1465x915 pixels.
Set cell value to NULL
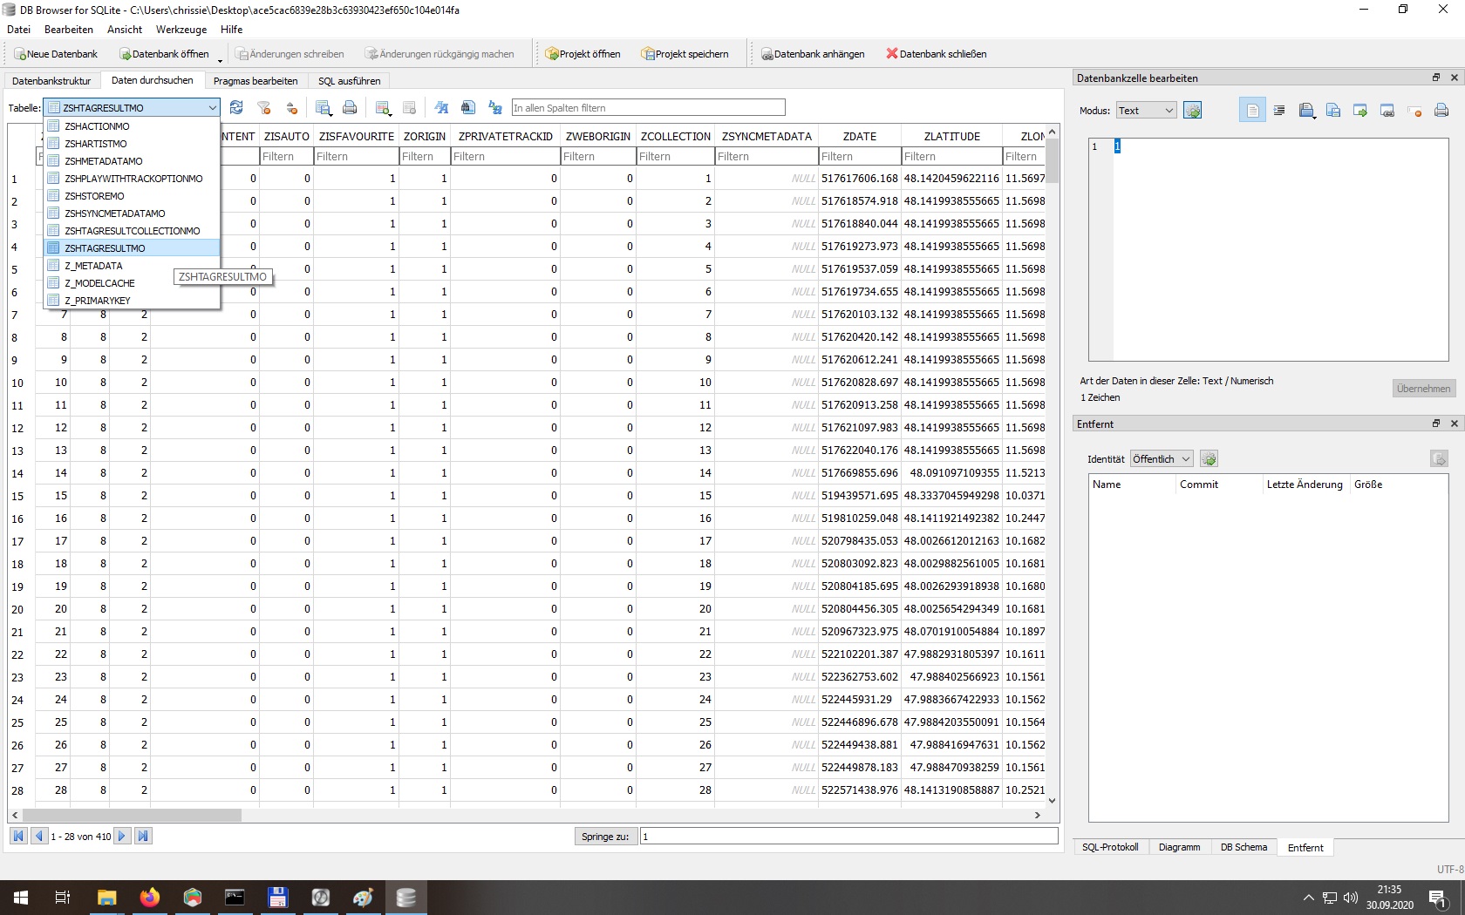click(1414, 111)
